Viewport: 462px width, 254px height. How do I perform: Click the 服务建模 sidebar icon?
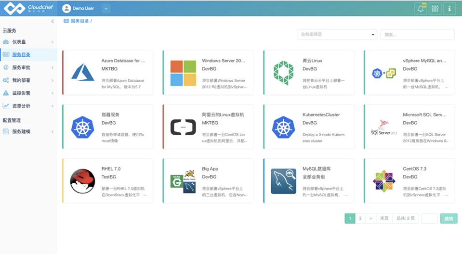6,131
